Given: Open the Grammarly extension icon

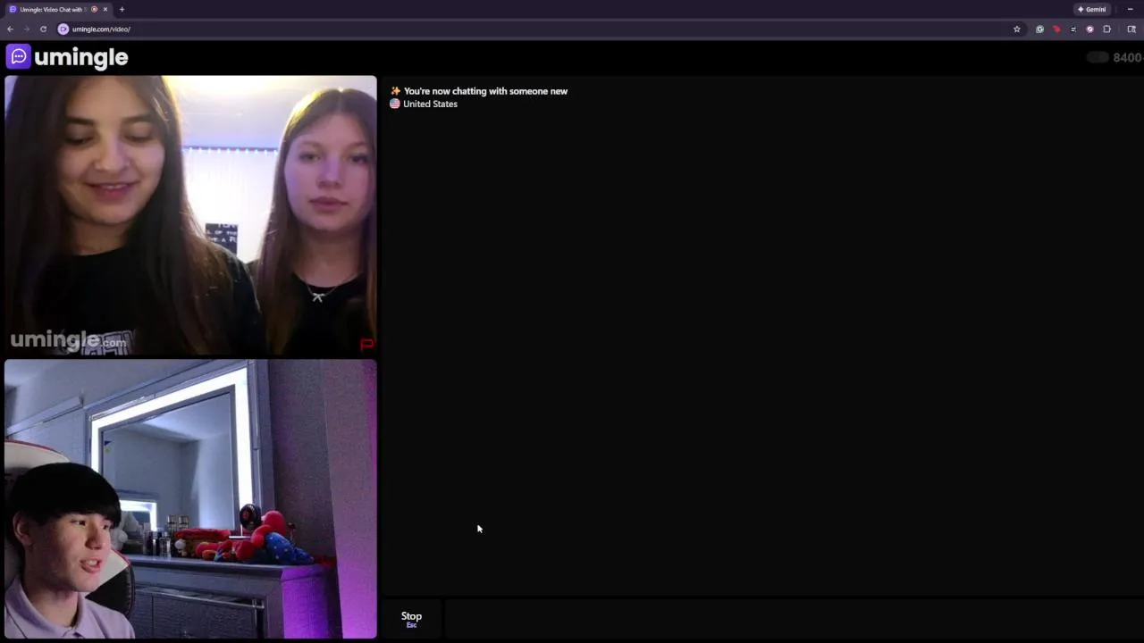Looking at the screenshot, I should [x=1039, y=29].
